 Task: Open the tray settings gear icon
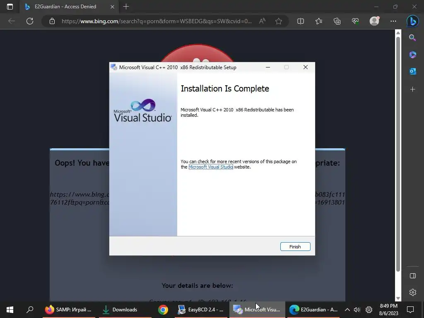pos(369,310)
